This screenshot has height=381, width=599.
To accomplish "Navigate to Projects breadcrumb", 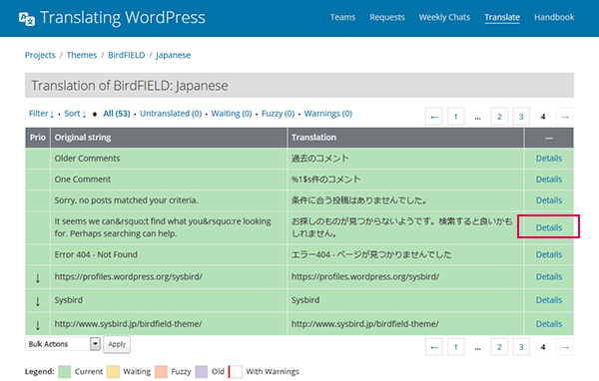I will click(x=40, y=55).
